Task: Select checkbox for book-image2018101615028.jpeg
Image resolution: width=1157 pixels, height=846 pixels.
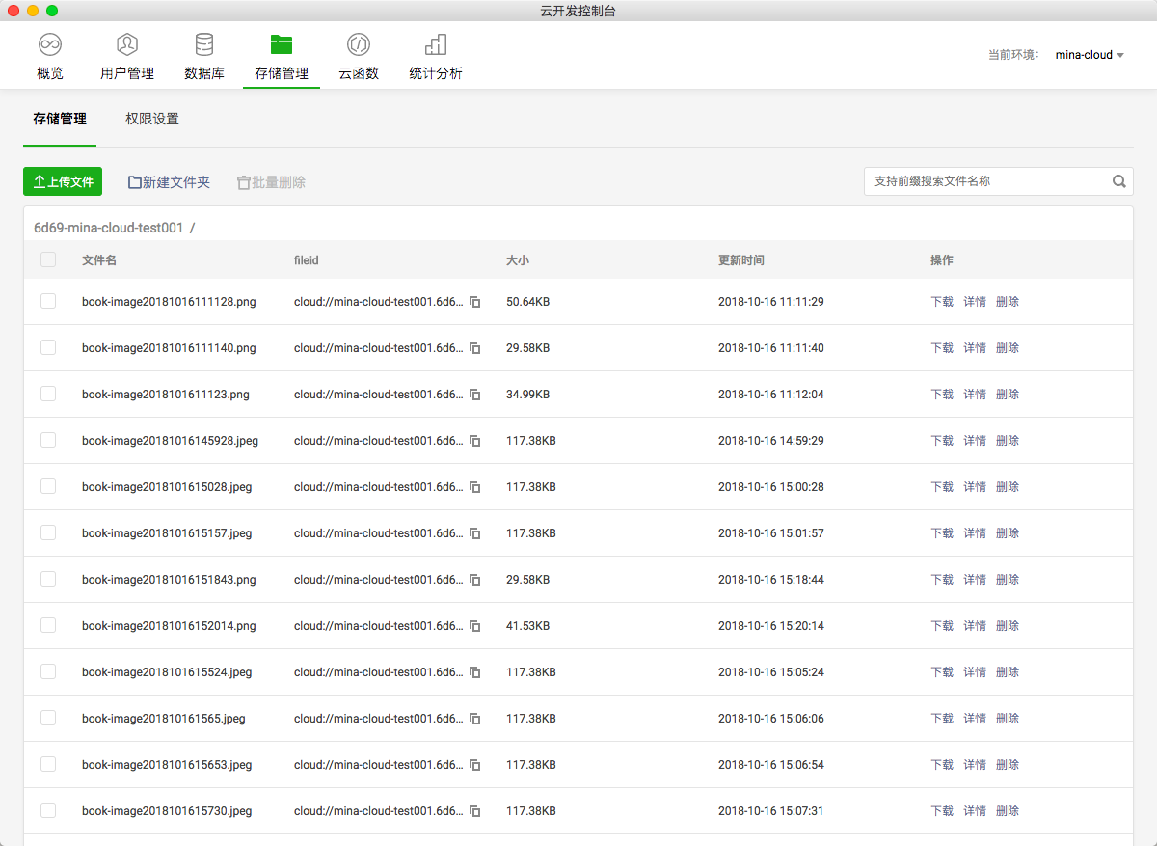Action: click(x=48, y=486)
